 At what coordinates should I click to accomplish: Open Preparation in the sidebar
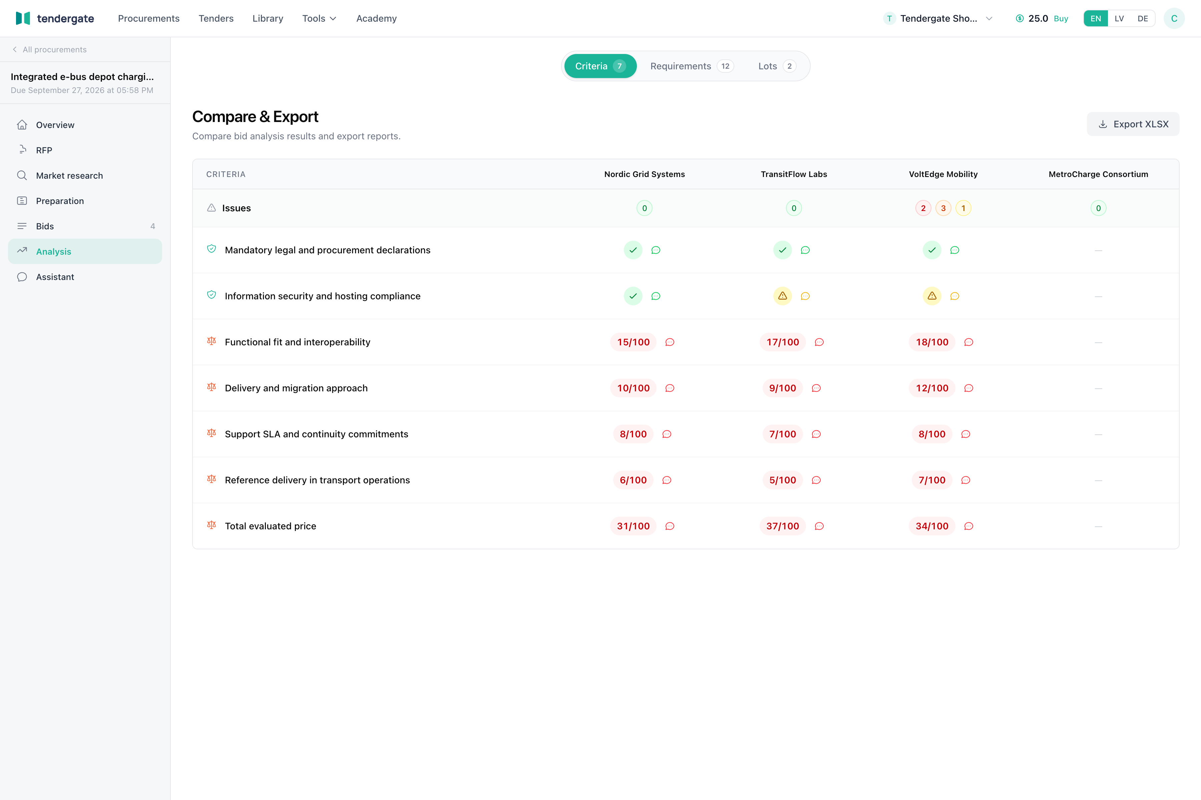(x=85, y=201)
